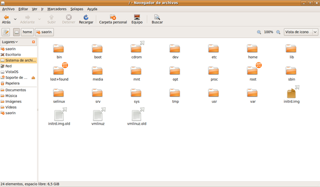Open Solapas menu
This screenshot has width=320, height=187.
[x=76, y=9]
